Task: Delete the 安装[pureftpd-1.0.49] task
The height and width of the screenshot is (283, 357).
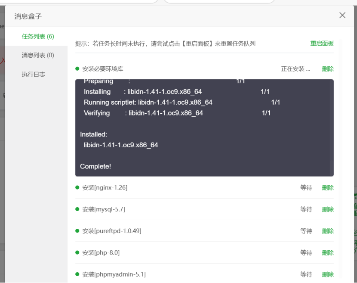Action: pyautogui.click(x=328, y=231)
